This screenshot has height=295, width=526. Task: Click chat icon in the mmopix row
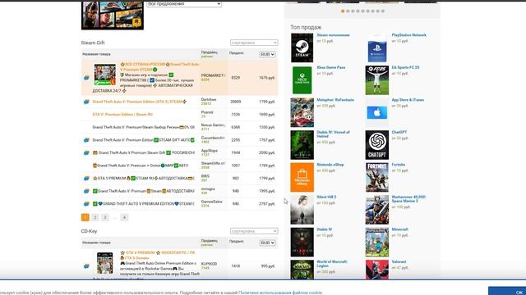[x=86, y=191]
